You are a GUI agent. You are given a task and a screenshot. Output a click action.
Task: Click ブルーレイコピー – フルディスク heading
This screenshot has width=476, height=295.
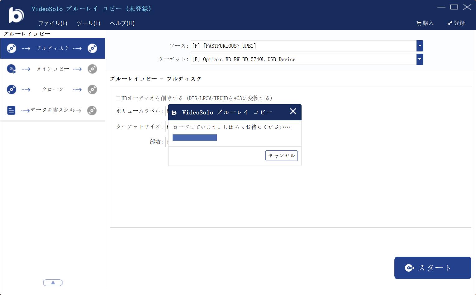click(x=156, y=79)
